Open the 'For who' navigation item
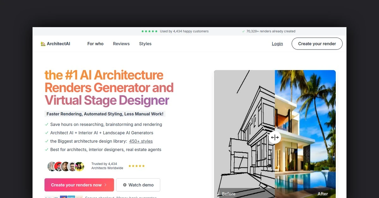 point(95,44)
